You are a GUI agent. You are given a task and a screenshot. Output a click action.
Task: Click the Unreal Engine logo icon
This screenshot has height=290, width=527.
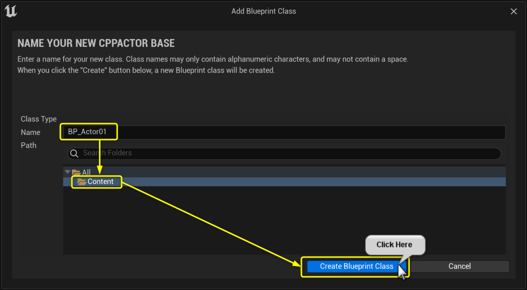(11, 11)
